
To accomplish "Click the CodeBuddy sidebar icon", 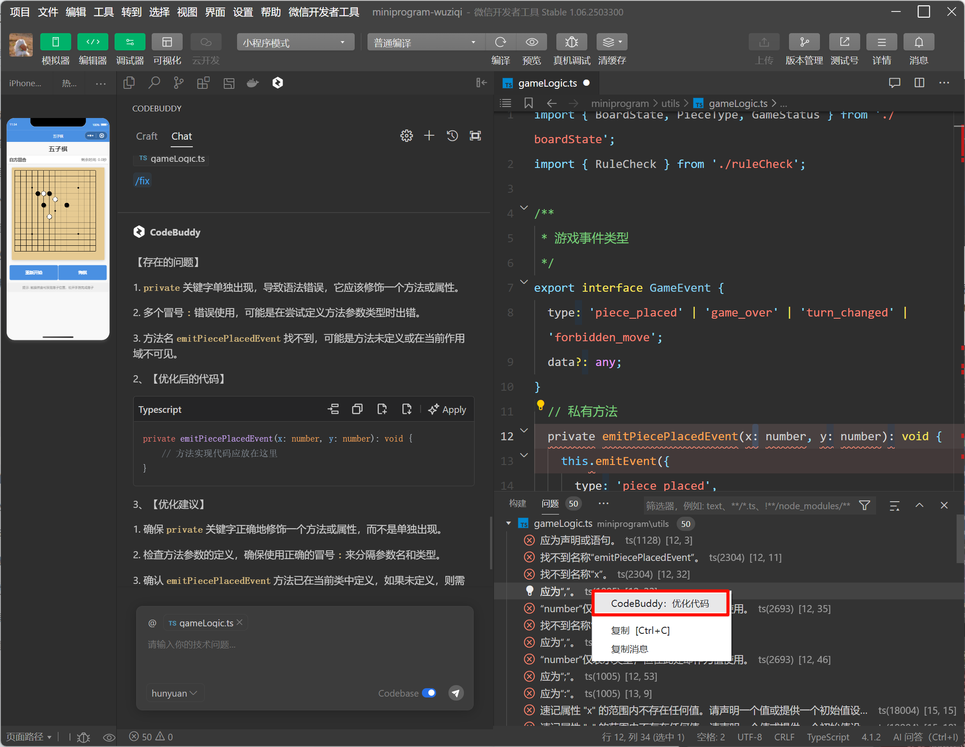I will [x=277, y=83].
